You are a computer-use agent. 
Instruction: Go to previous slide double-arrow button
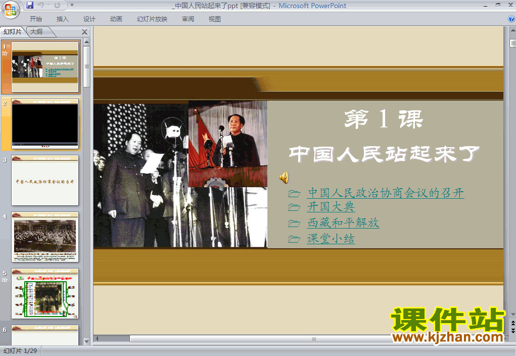(512, 324)
